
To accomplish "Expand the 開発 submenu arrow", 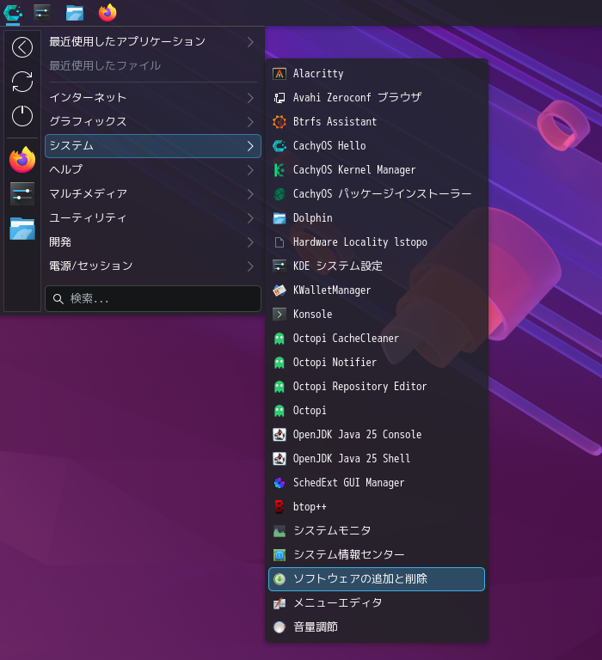I will pos(250,242).
